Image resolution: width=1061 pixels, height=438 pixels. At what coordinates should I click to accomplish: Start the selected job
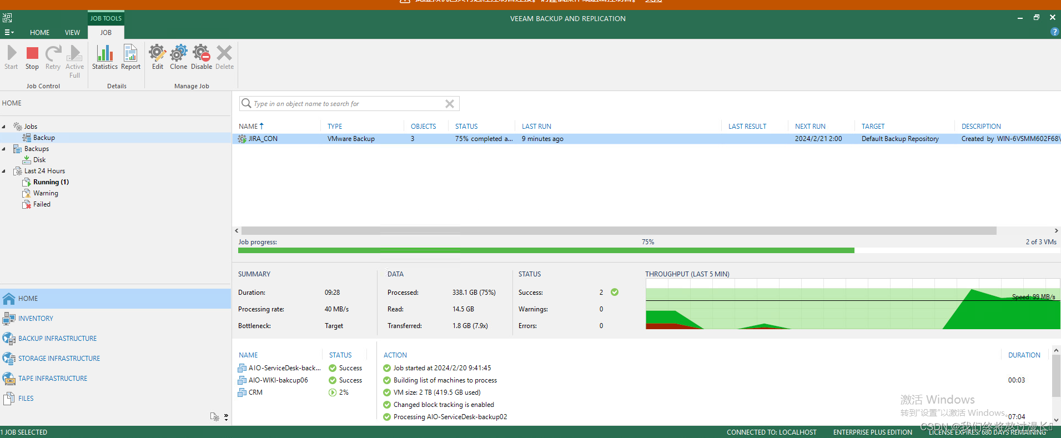(x=11, y=58)
